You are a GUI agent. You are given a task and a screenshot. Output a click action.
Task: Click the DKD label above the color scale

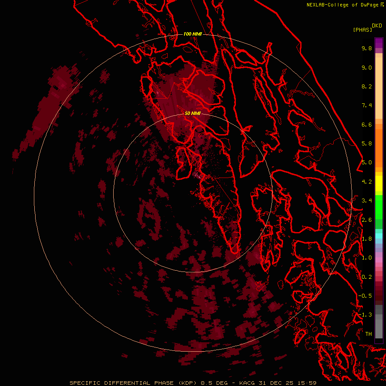tap(377, 26)
